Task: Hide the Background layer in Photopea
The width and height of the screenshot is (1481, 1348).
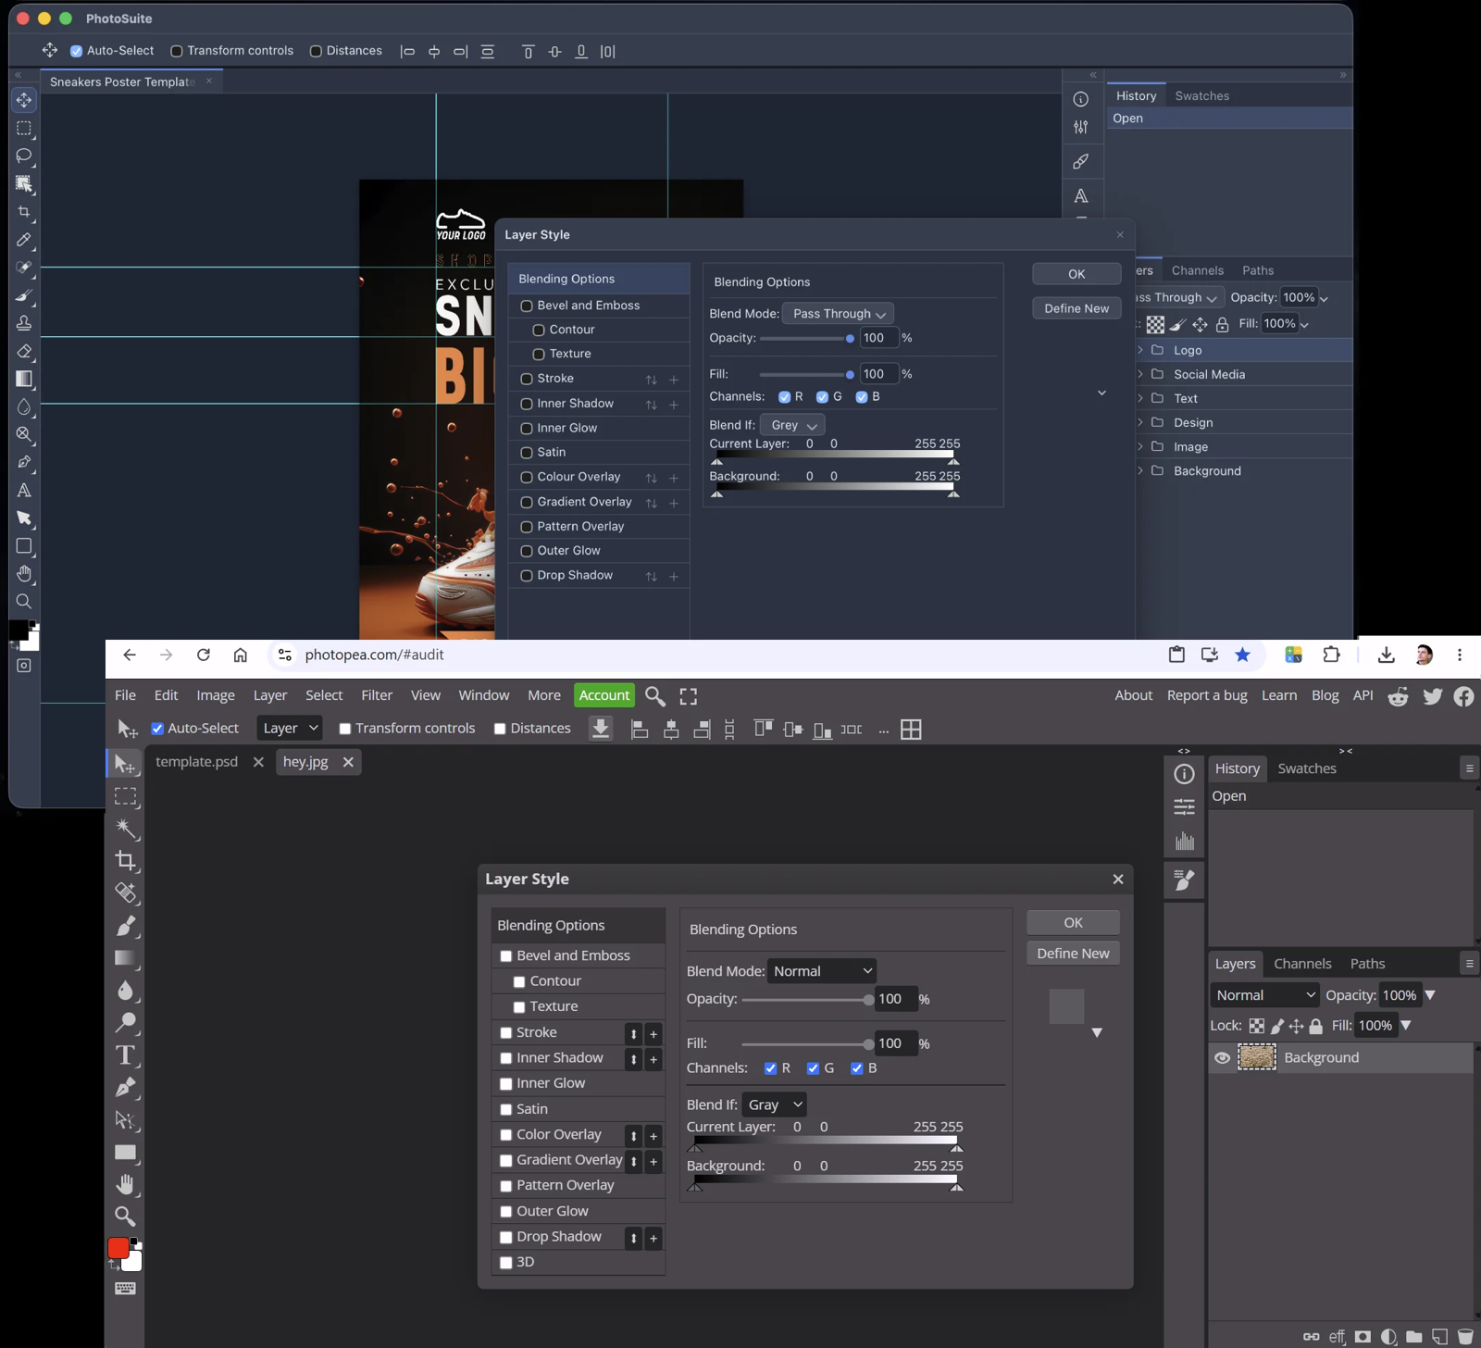Action: click(x=1222, y=1057)
